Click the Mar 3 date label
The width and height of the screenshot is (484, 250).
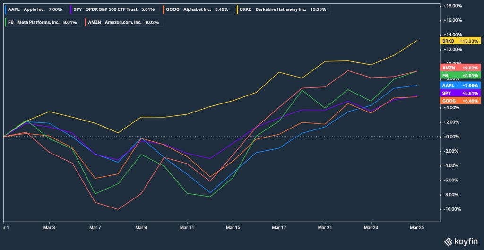click(x=49, y=227)
